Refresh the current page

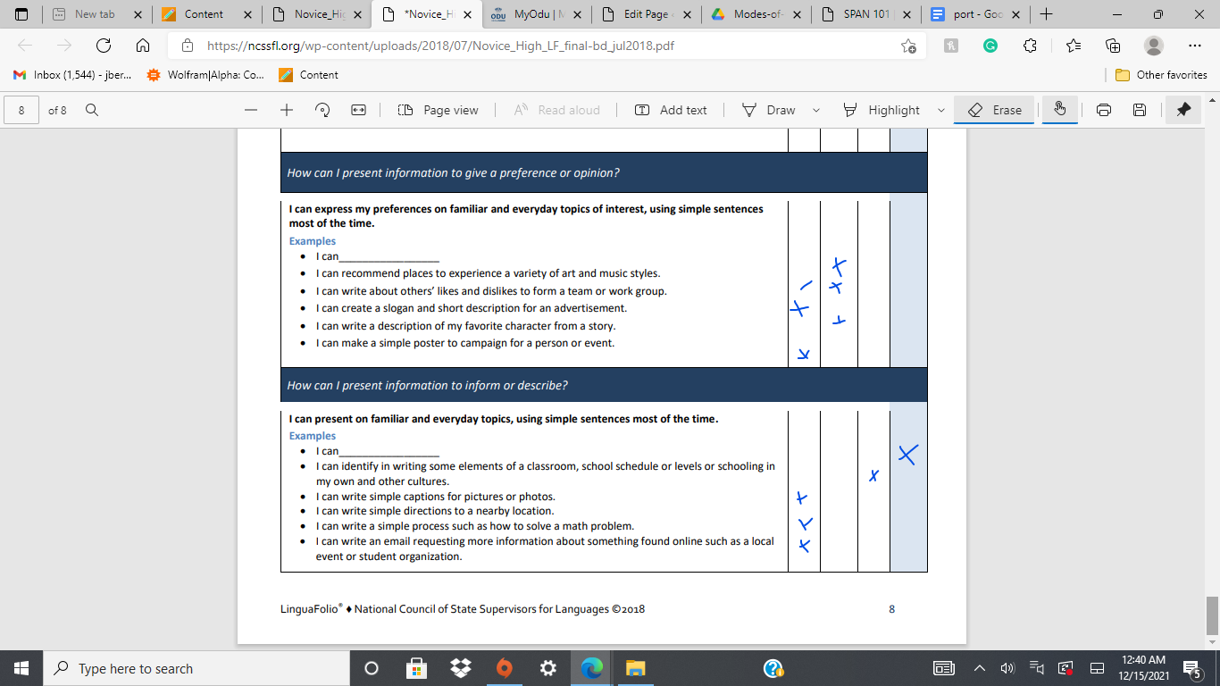pos(104,46)
